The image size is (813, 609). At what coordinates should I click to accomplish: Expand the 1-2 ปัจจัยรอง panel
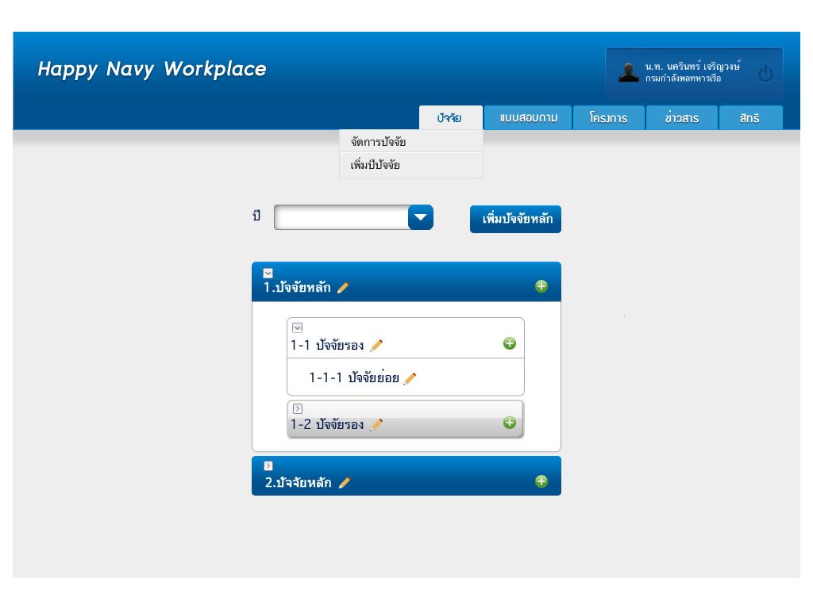298,408
